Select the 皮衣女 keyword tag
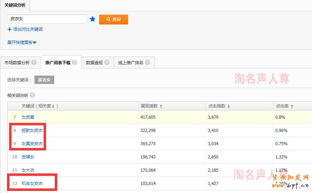Screen dimensions: 312x193 tap(44, 80)
